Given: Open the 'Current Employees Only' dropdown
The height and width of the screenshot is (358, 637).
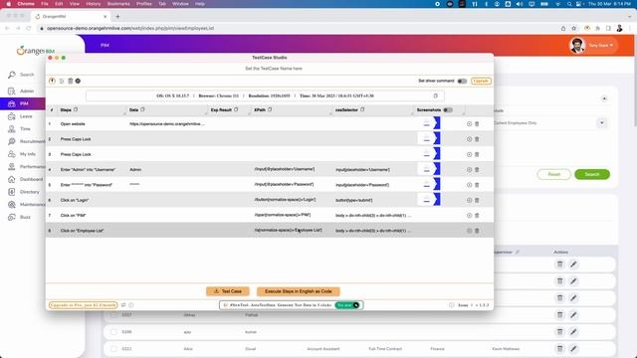Looking at the screenshot, I should pos(601,123).
